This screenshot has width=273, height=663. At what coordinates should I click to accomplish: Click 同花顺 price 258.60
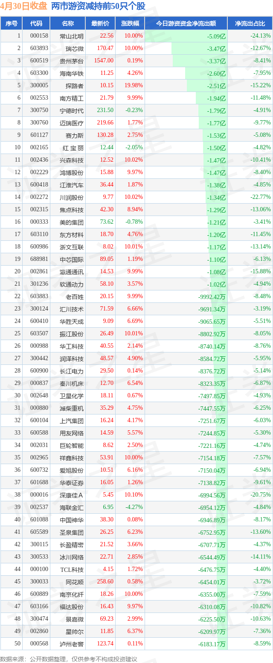pos(105,581)
